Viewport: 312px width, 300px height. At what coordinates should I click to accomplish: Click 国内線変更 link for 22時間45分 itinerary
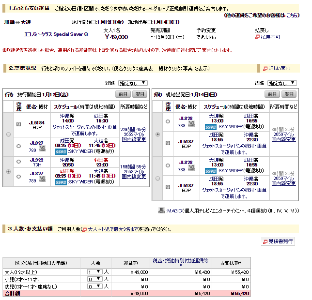[x=134, y=139]
